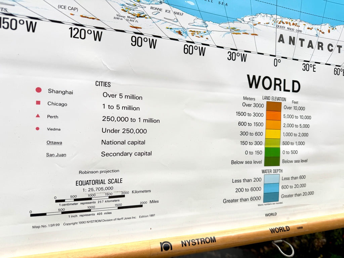
Task: Click the Edition 1997 text
Action: pyautogui.click(x=147, y=216)
